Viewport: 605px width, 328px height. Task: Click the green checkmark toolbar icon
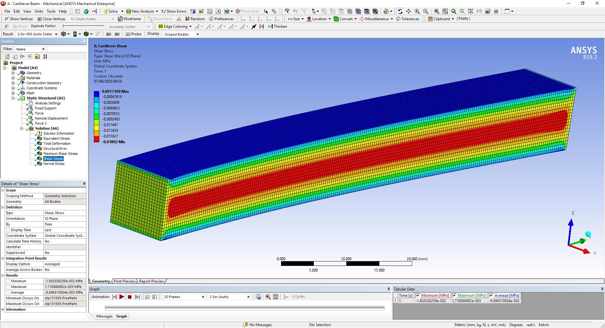click(x=86, y=11)
